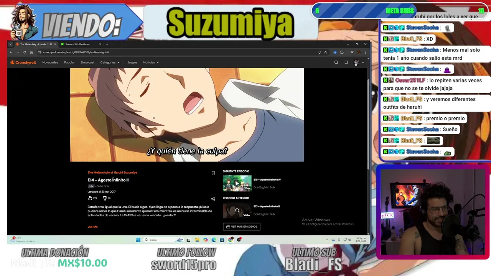Close the Stream - Kick Dashboard tab
491x276 pixels.
tap(100, 44)
